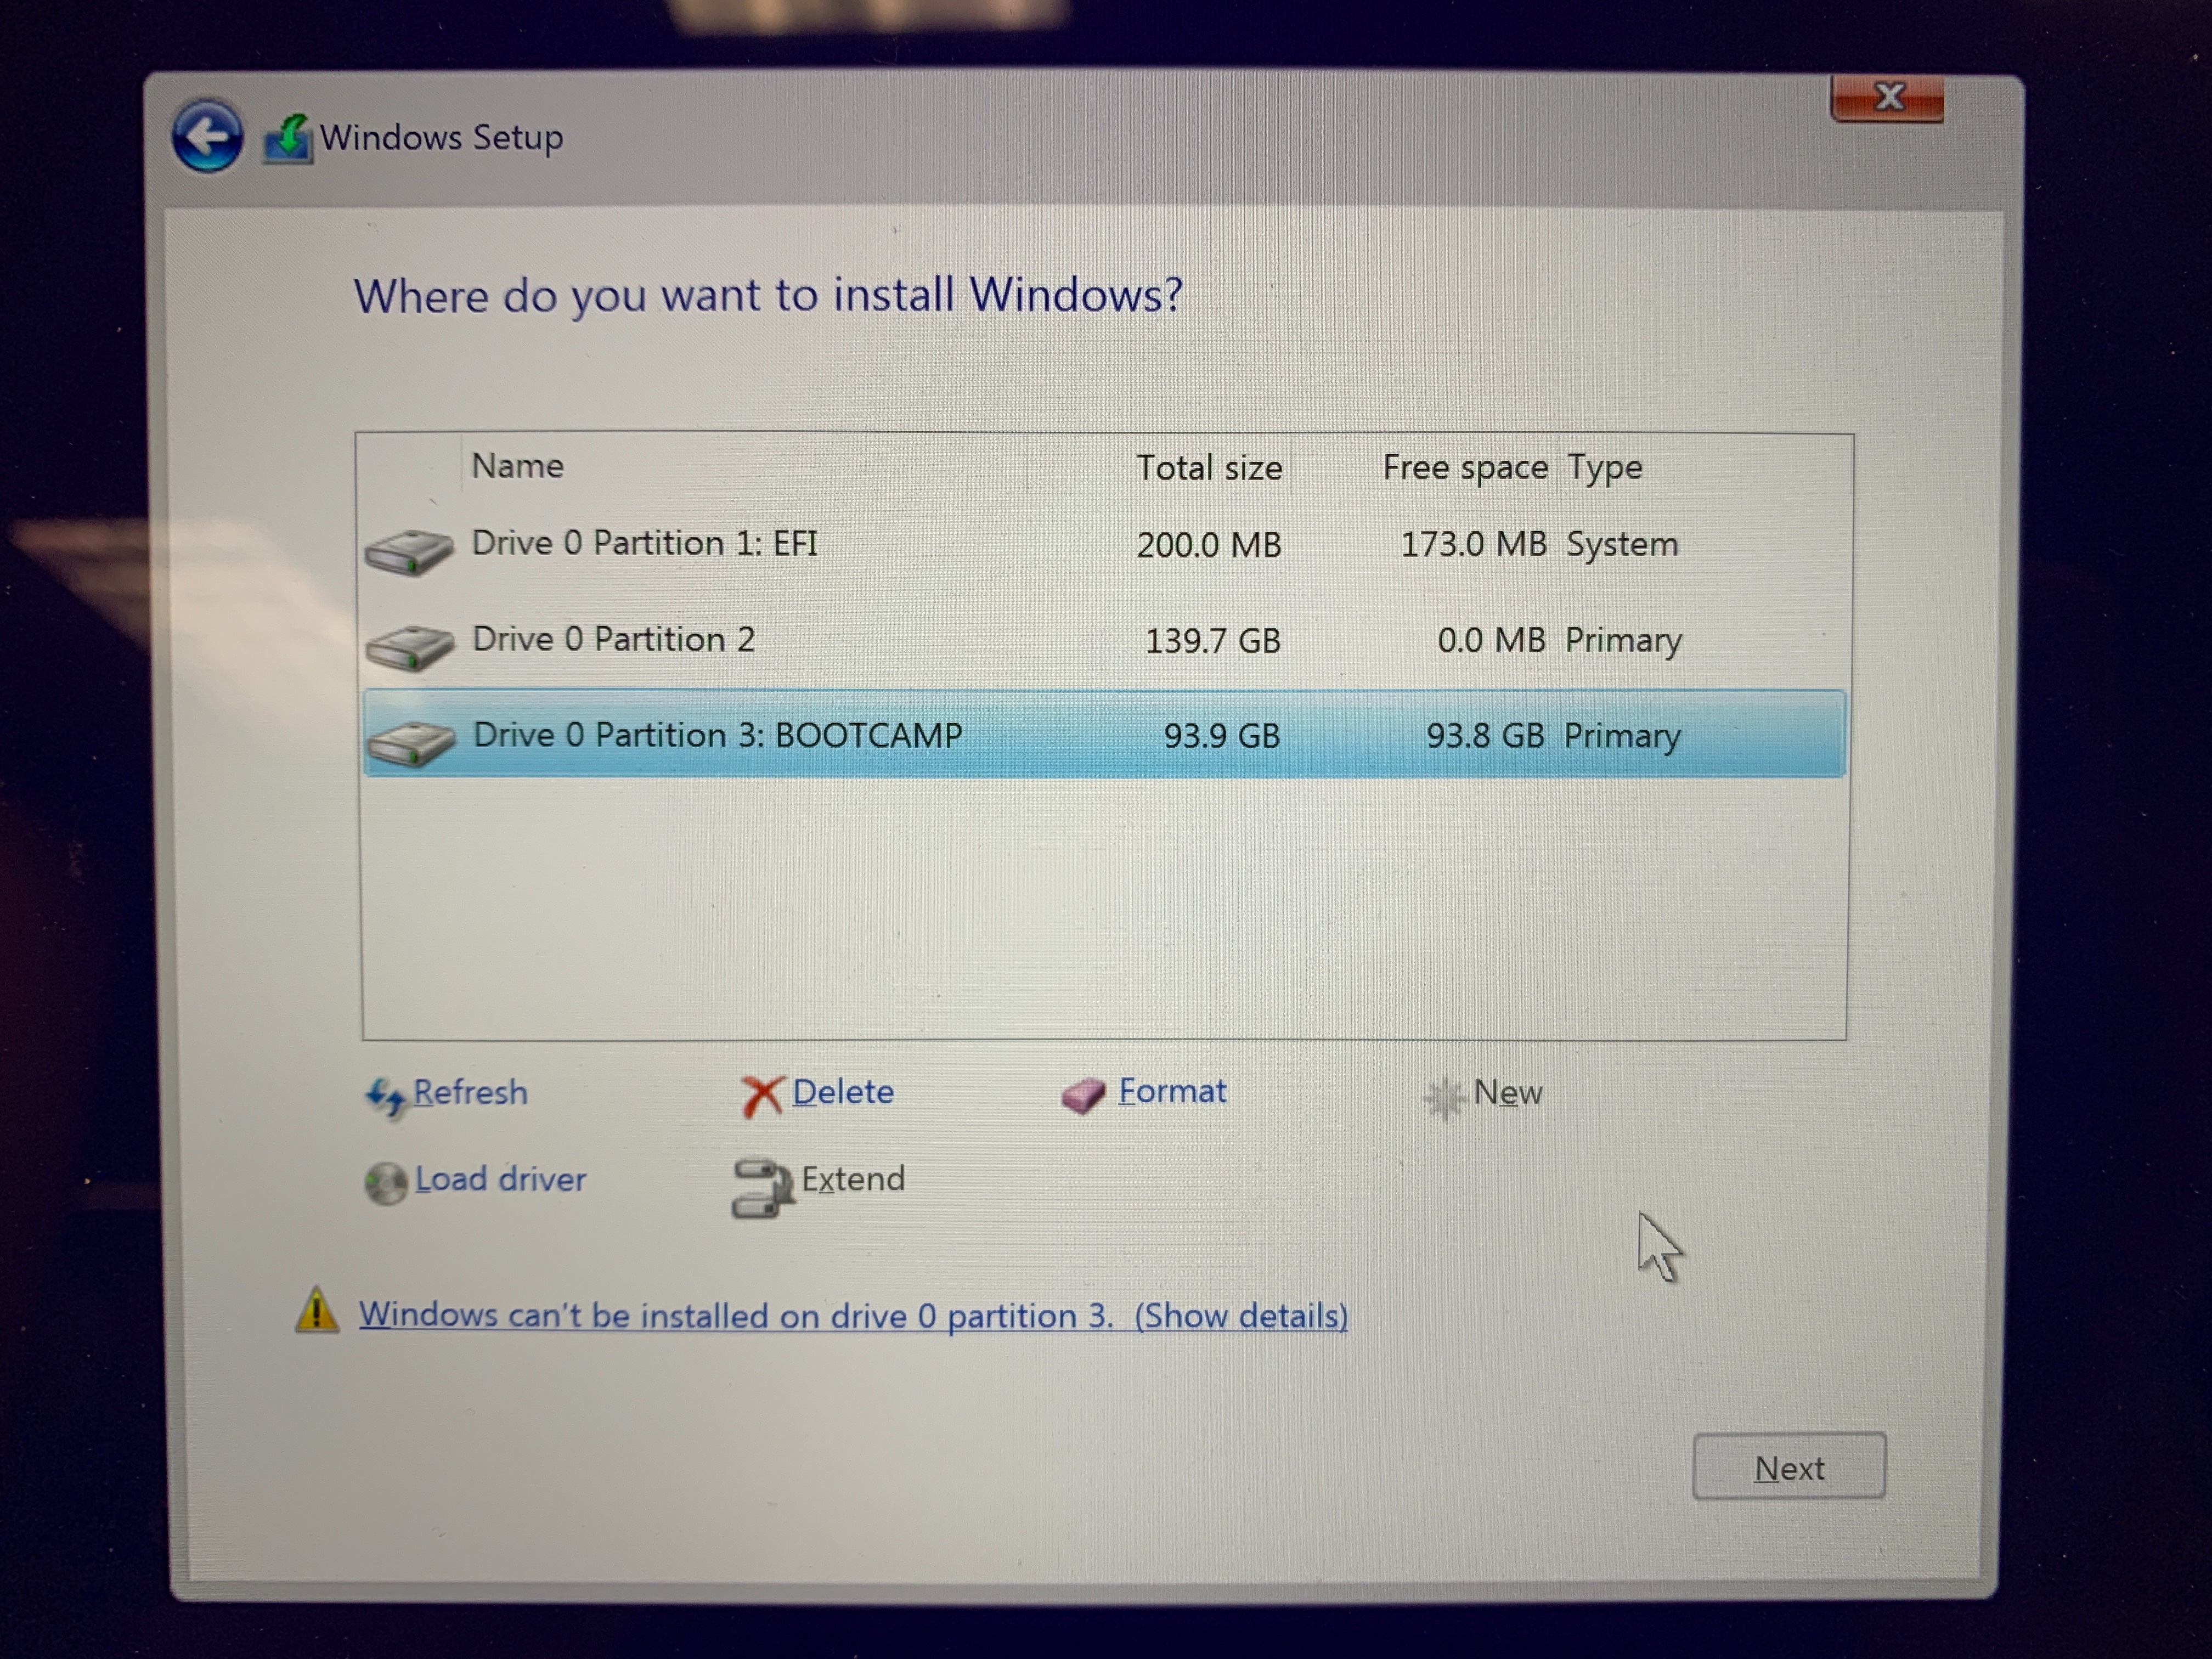Select Drive 0 Partition 2 row
The image size is (2212, 1659).
[x=613, y=639]
